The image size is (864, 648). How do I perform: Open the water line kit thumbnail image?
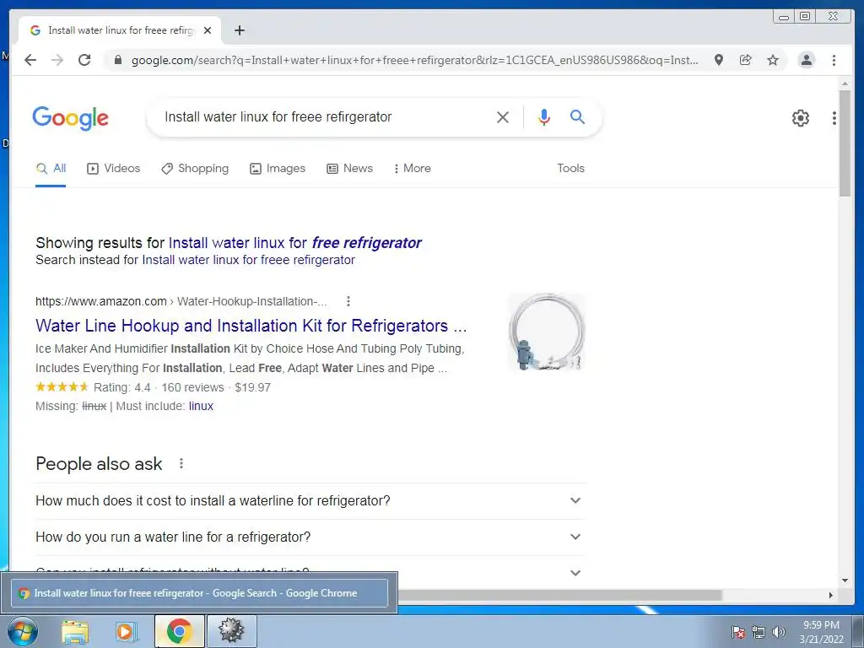coord(546,332)
